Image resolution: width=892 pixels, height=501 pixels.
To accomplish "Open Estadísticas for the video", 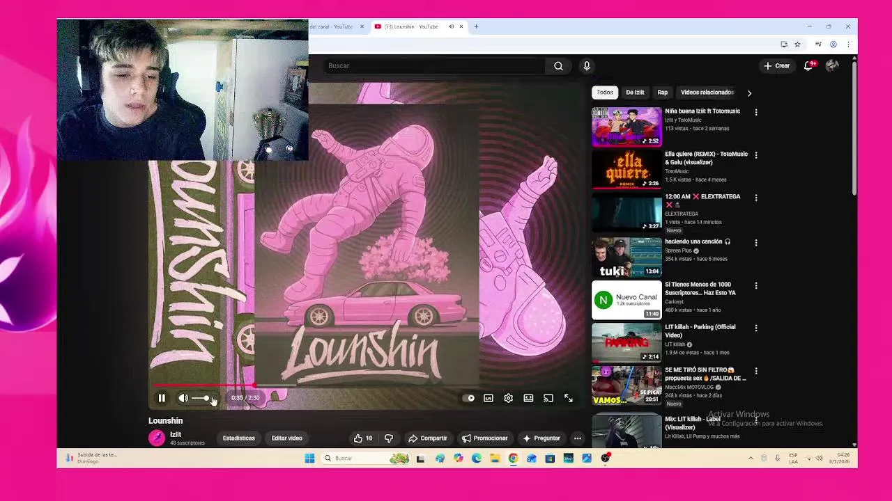I will 238,438.
